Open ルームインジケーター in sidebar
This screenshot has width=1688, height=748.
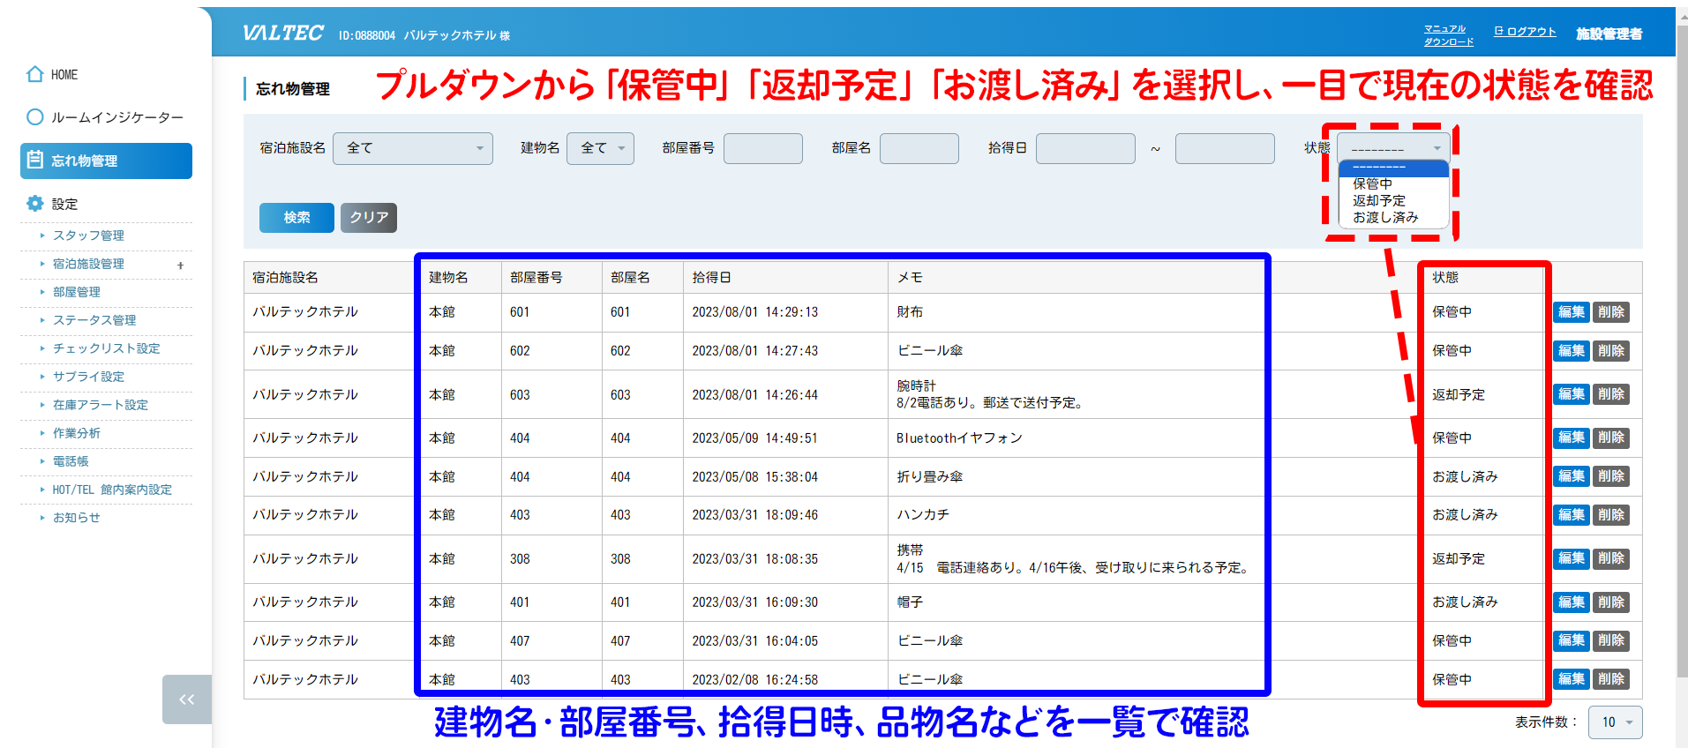(x=106, y=117)
